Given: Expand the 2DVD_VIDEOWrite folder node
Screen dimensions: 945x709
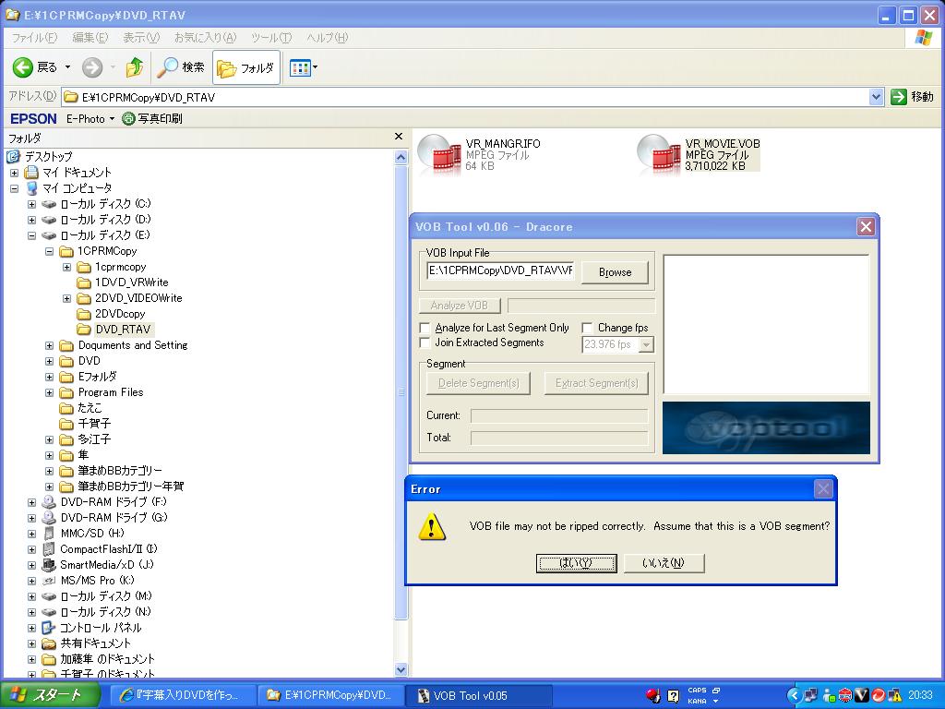Looking at the screenshot, I should tap(66, 298).
